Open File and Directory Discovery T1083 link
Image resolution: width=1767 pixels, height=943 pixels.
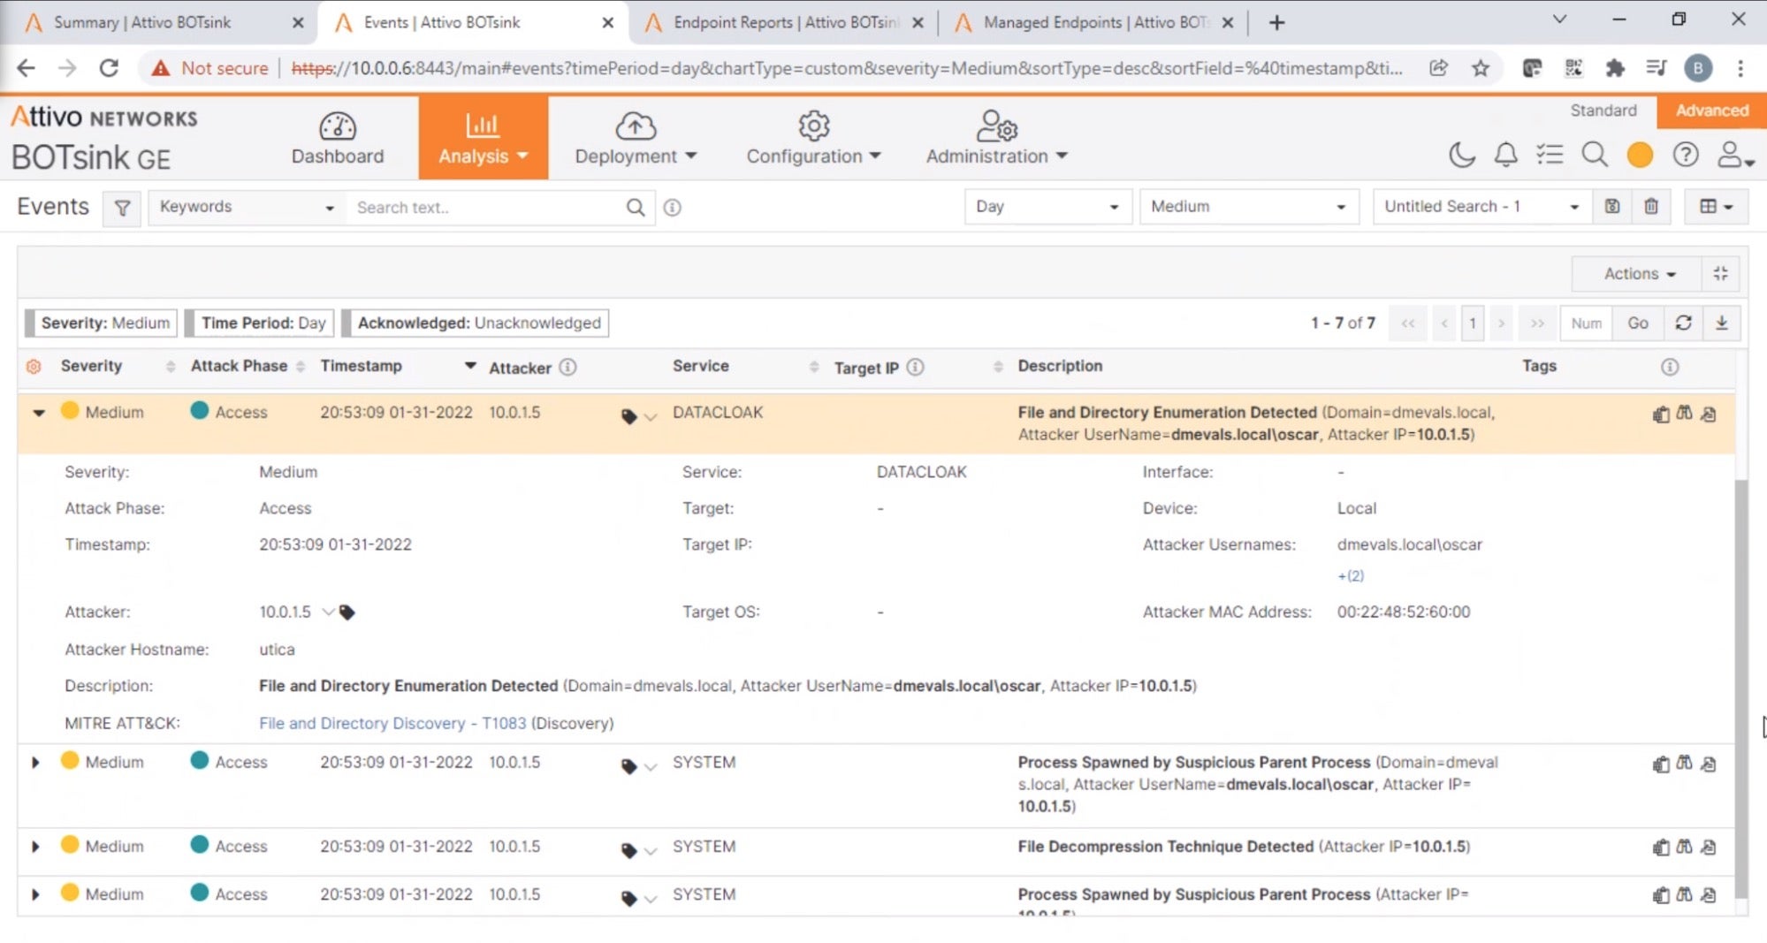(x=392, y=723)
